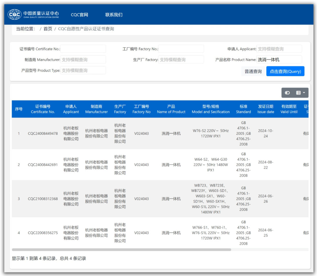Go to 首页 in breadcrumb
The width and height of the screenshot is (317, 276).
pos(48,29)
